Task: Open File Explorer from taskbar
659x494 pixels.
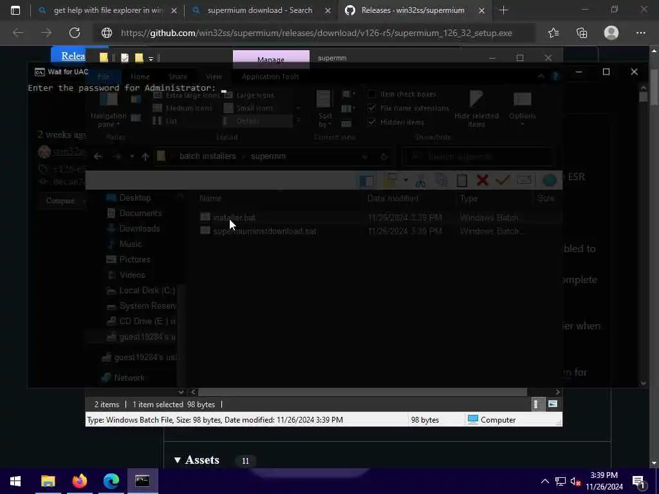Action: [48, 481]
